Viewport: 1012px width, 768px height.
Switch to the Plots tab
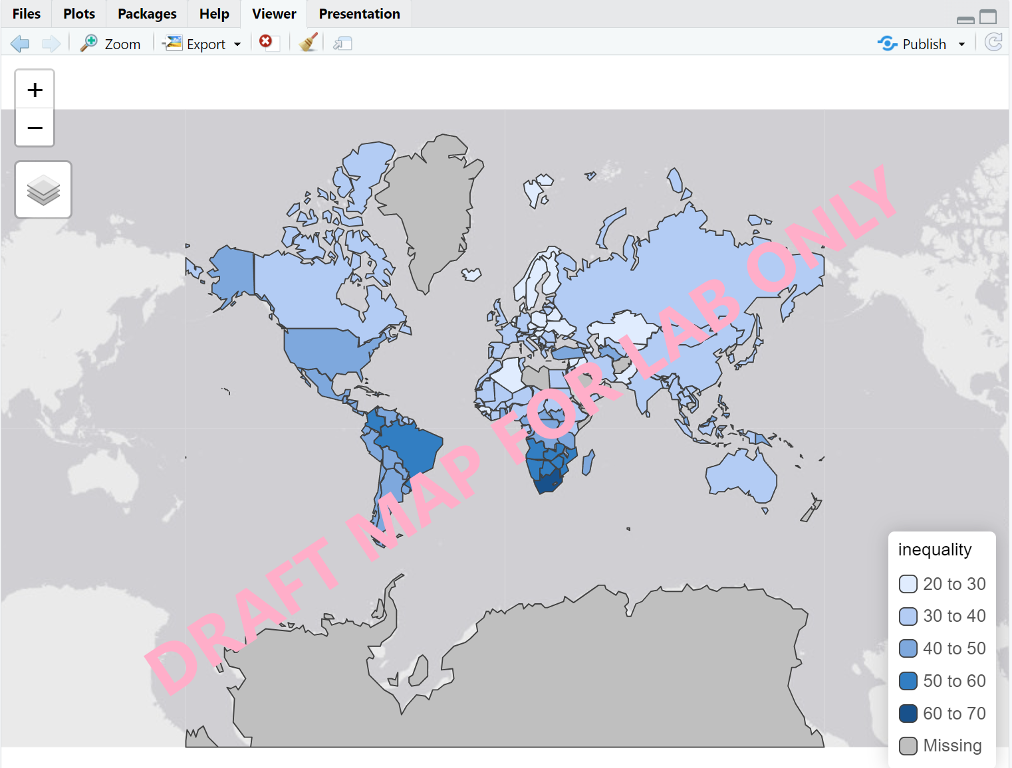click(79, 14)
